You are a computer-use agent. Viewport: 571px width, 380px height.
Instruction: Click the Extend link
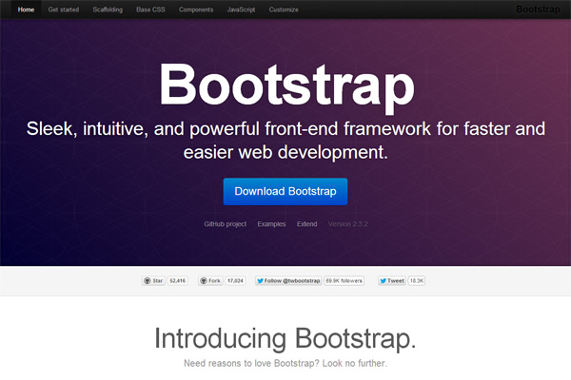tap(307, 224)
